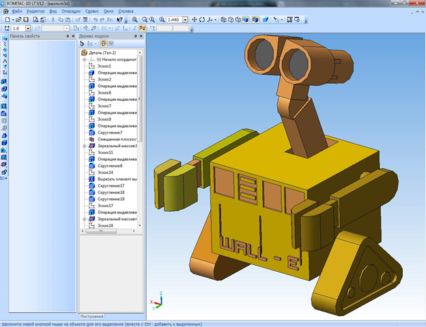The height and width of the screenshot is (327, 426).
Task: Select the Pan (move view) tool
Action: pos(195,20)
